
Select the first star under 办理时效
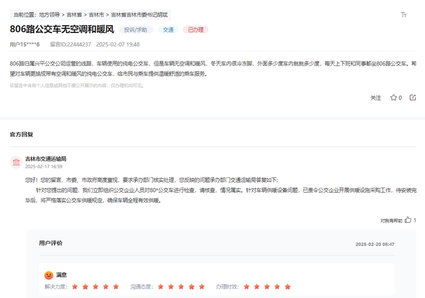(x=246, y=287)
